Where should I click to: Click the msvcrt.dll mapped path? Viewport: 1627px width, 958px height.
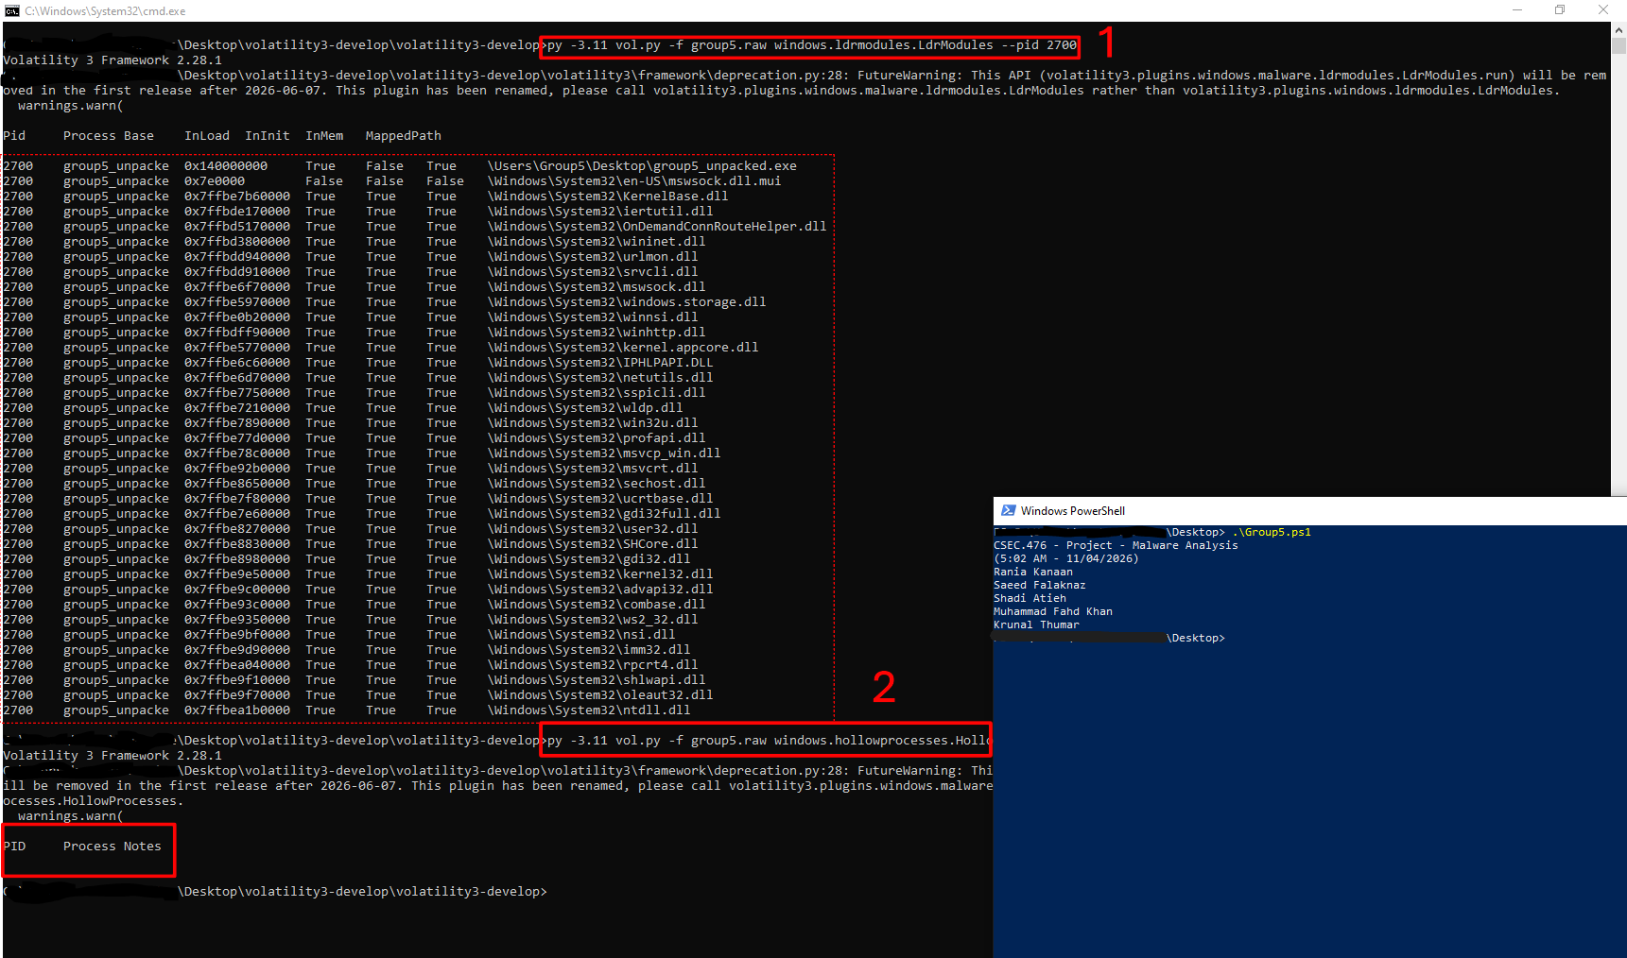tap(593, 469)
